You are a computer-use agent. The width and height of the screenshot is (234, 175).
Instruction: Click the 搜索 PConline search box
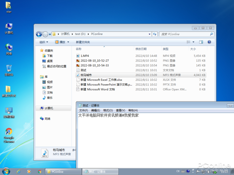click(185, 34)
